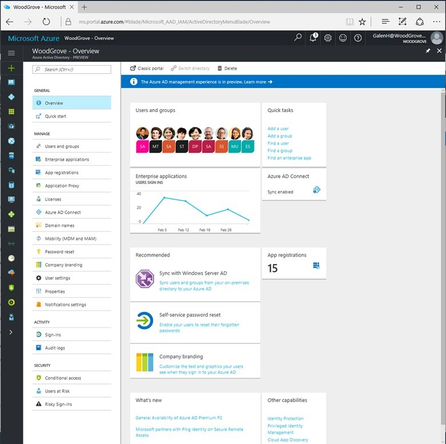Toggle the hamburger menu in left rail
Screen dimensions: 446x444
click(x=11, y=53)
